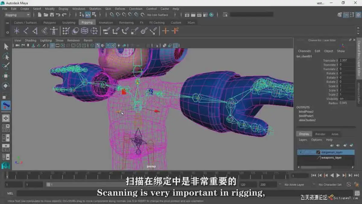Open the Skin menu
Viewport: 362px width, 204px height.
(x=108, y=9)
